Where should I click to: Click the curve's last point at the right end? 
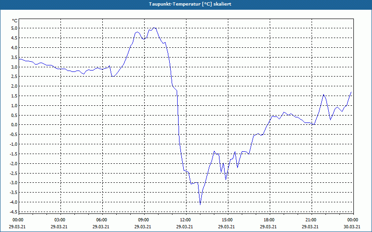[351, 92]
